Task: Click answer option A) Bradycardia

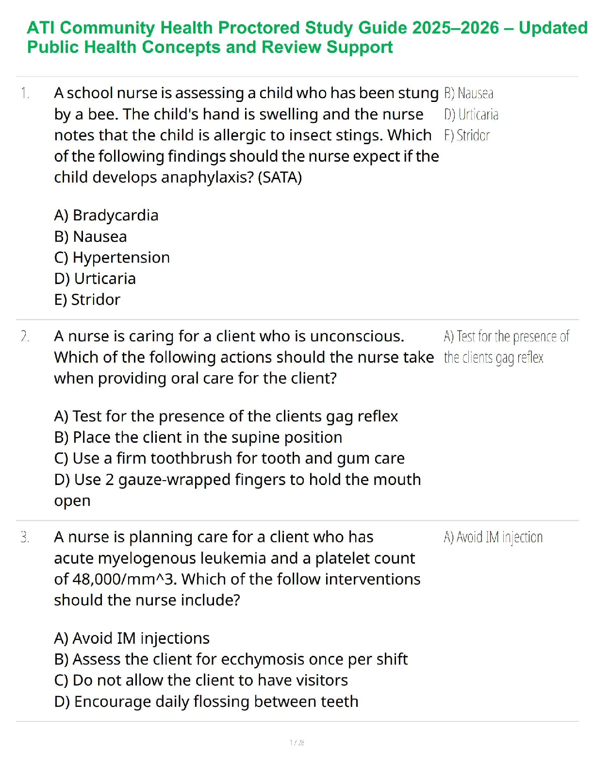Action: tap(106, 215)
